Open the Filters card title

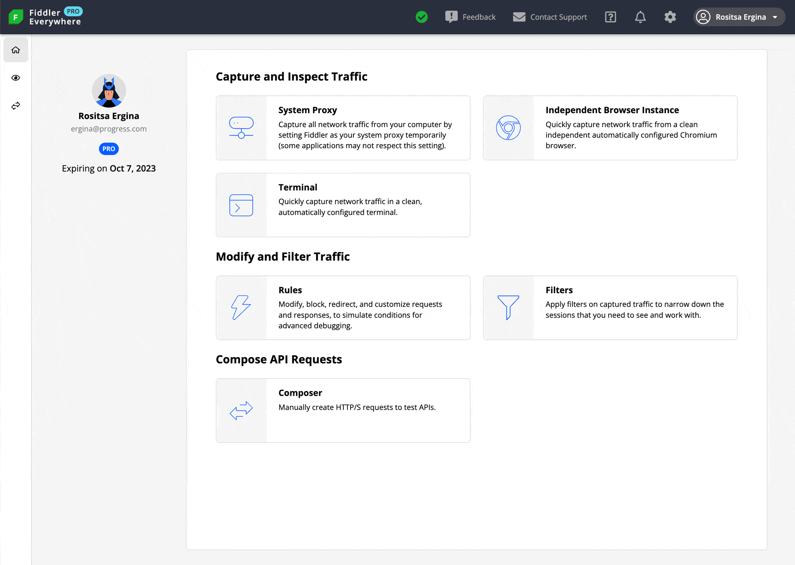click(559, 290)
